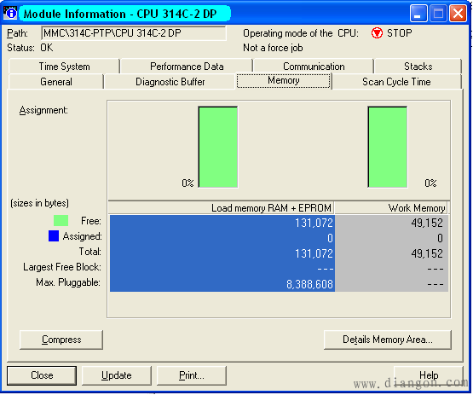Open the Diagnostic Buffer tab
473x395 pixels.
170,82
